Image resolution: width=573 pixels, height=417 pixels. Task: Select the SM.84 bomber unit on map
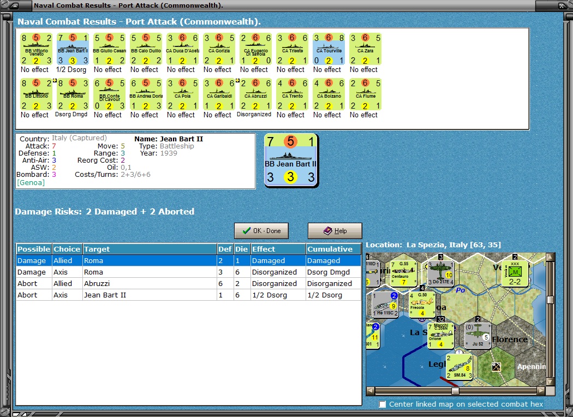[459, 367]
